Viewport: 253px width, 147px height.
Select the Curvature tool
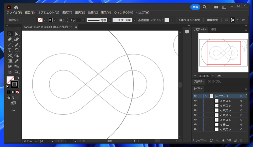(x=16, y=39)
